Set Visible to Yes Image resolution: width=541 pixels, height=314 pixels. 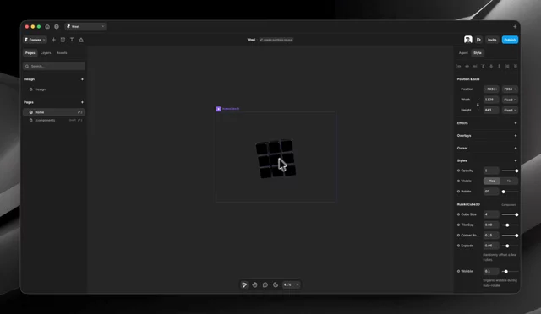[x=492, y=181]
